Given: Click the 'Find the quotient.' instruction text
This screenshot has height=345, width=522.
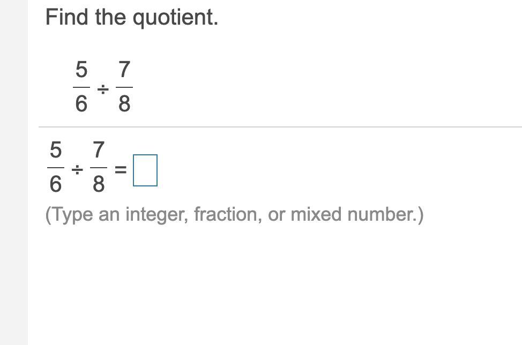Looking at the screenshot, I should (132, 17).
